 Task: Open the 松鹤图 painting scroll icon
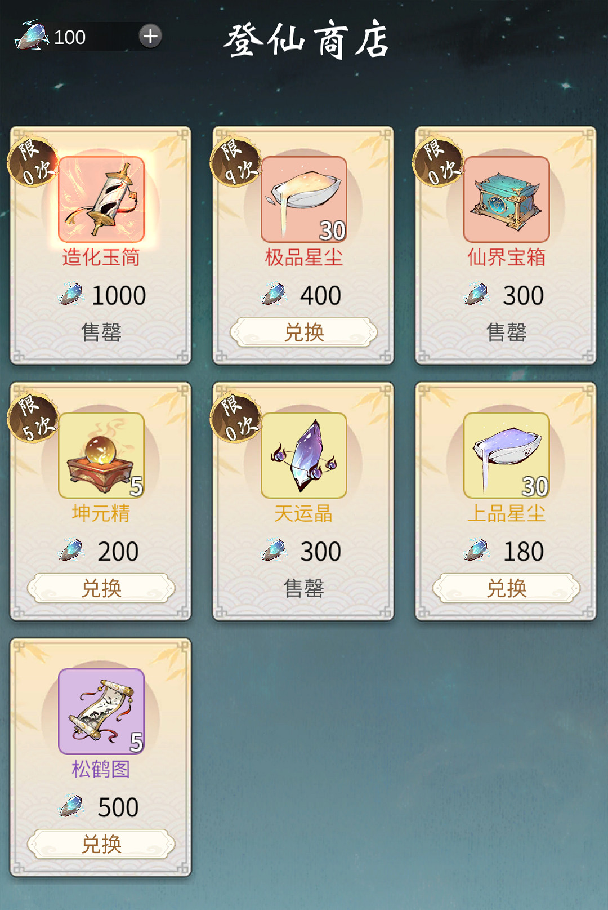click(101, 711)
